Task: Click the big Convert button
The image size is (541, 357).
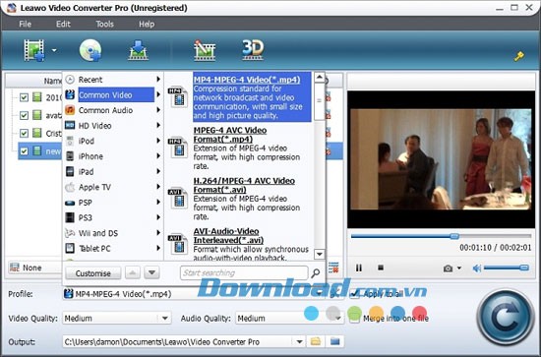Action: (506, 318)
